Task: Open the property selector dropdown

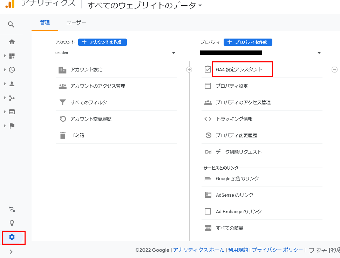Action: 261,53
